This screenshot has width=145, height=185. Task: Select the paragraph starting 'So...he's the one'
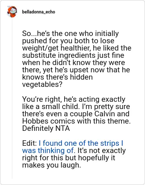76,59
